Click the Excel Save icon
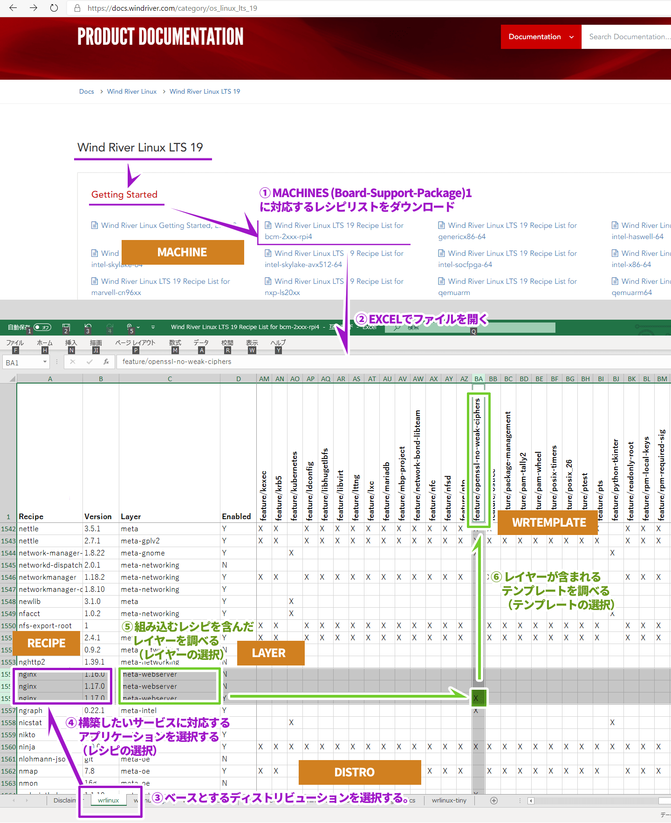Image resolution: width=671 pixels, height=823 pixels. [x=66, y=327]
